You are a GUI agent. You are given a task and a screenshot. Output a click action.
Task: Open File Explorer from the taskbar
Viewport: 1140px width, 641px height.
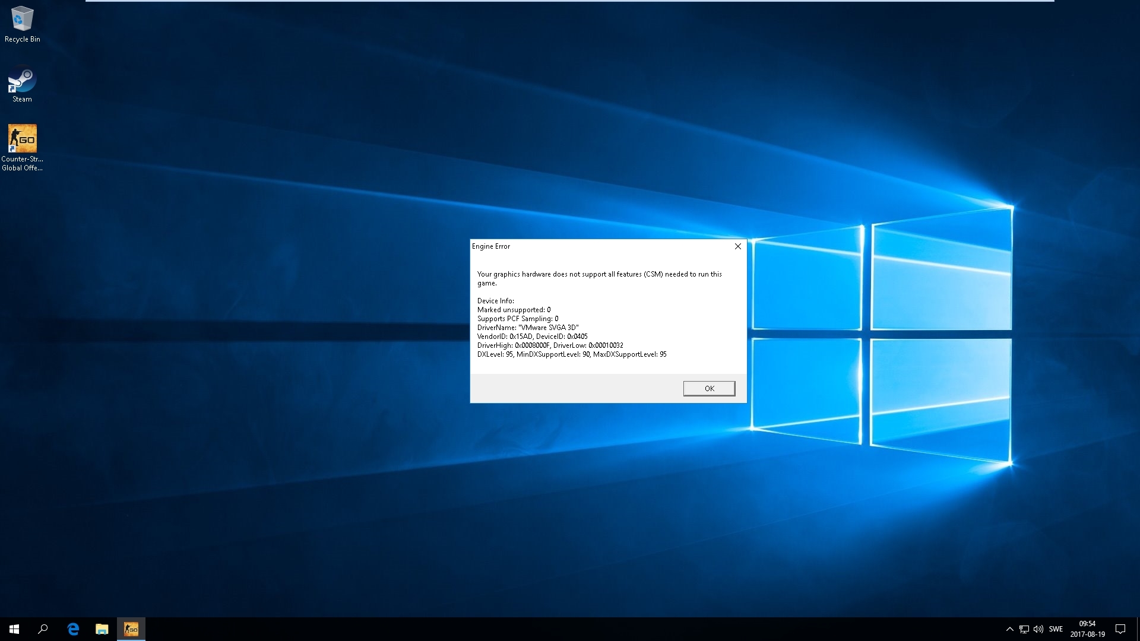pyautogui.click(x=102, y=629)
